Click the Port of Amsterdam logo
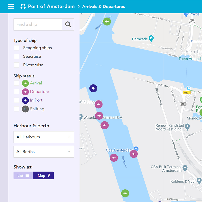Image resolution: width=202 pixels, height=202 pixels. tap(23, 7)
